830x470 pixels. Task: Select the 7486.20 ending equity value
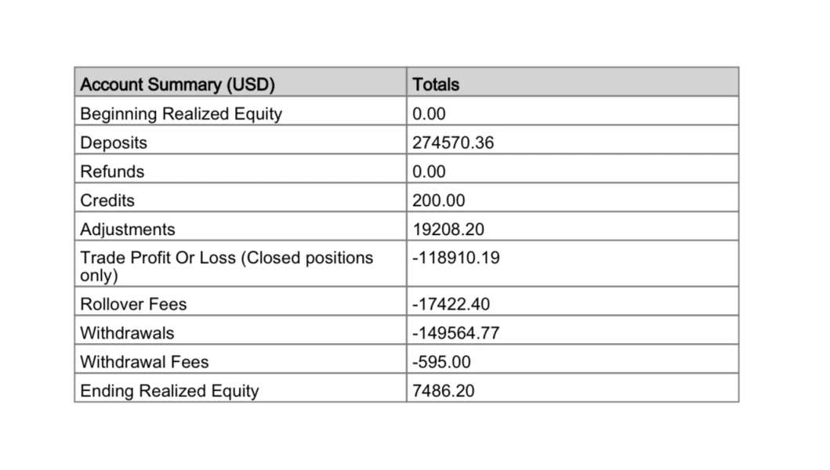pyautogui.click(x=444, y=391)
